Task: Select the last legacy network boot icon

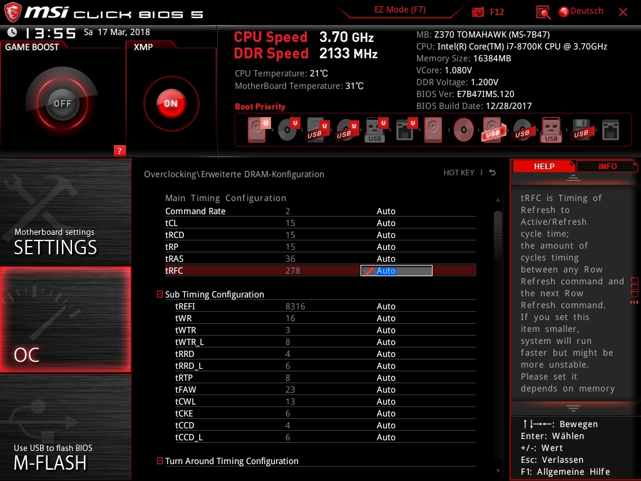Action: (x=610, y=130)
